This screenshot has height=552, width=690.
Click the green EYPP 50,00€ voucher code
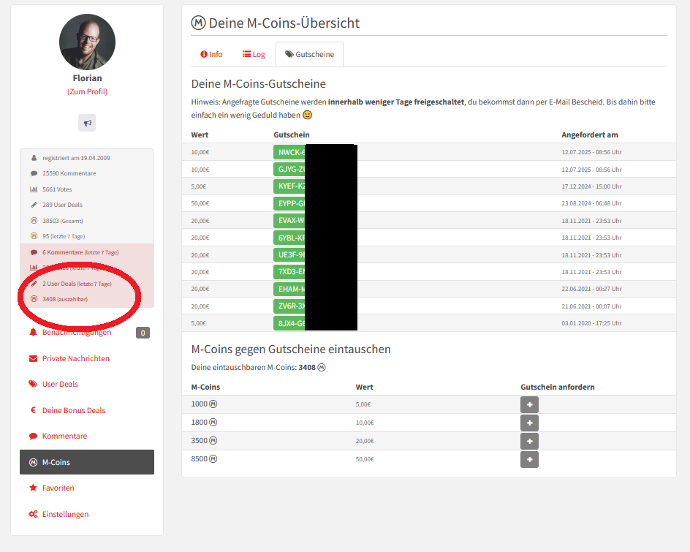[289, 203]
